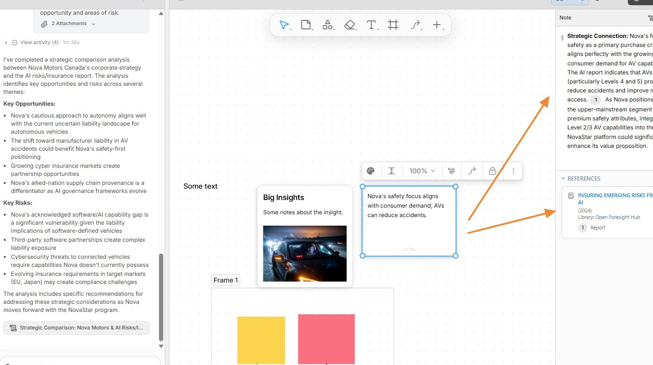653x365 pixels.
Task: Click the reference link icon in Note panel header
Action: [650, 18]
